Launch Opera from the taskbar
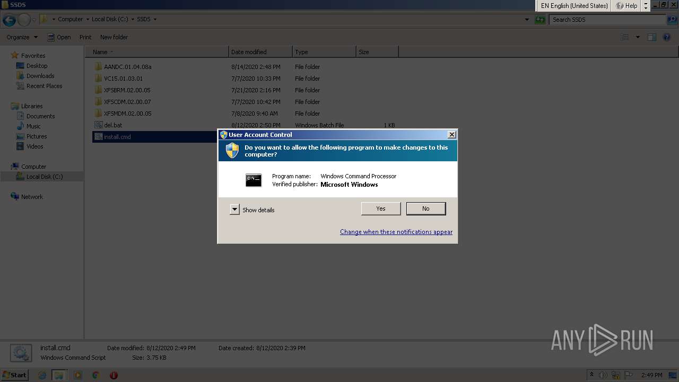This screenshot has height=382, width=679. [x=114, y=375]
